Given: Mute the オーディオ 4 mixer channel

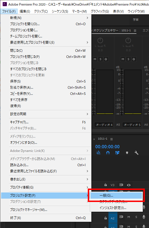Looking at the screenshot, I should coord(95,59).
